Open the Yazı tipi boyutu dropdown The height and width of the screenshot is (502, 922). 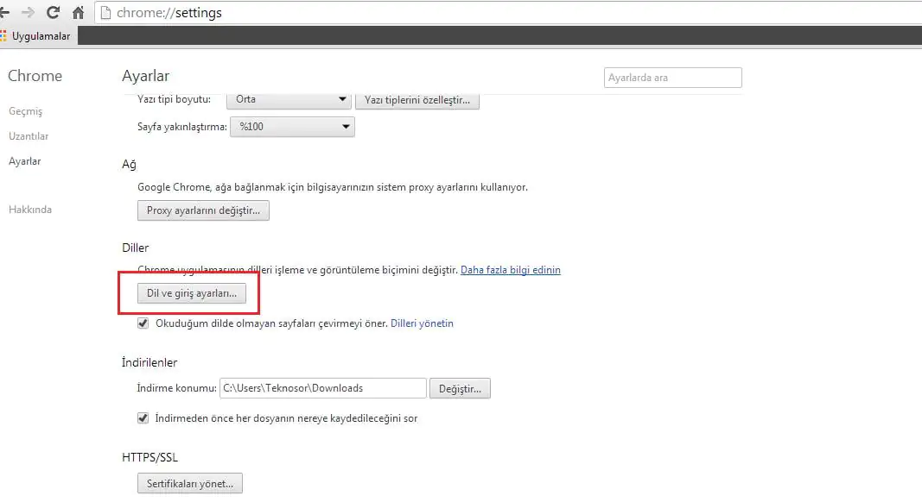pyautogui.click(x=289, y=99)
